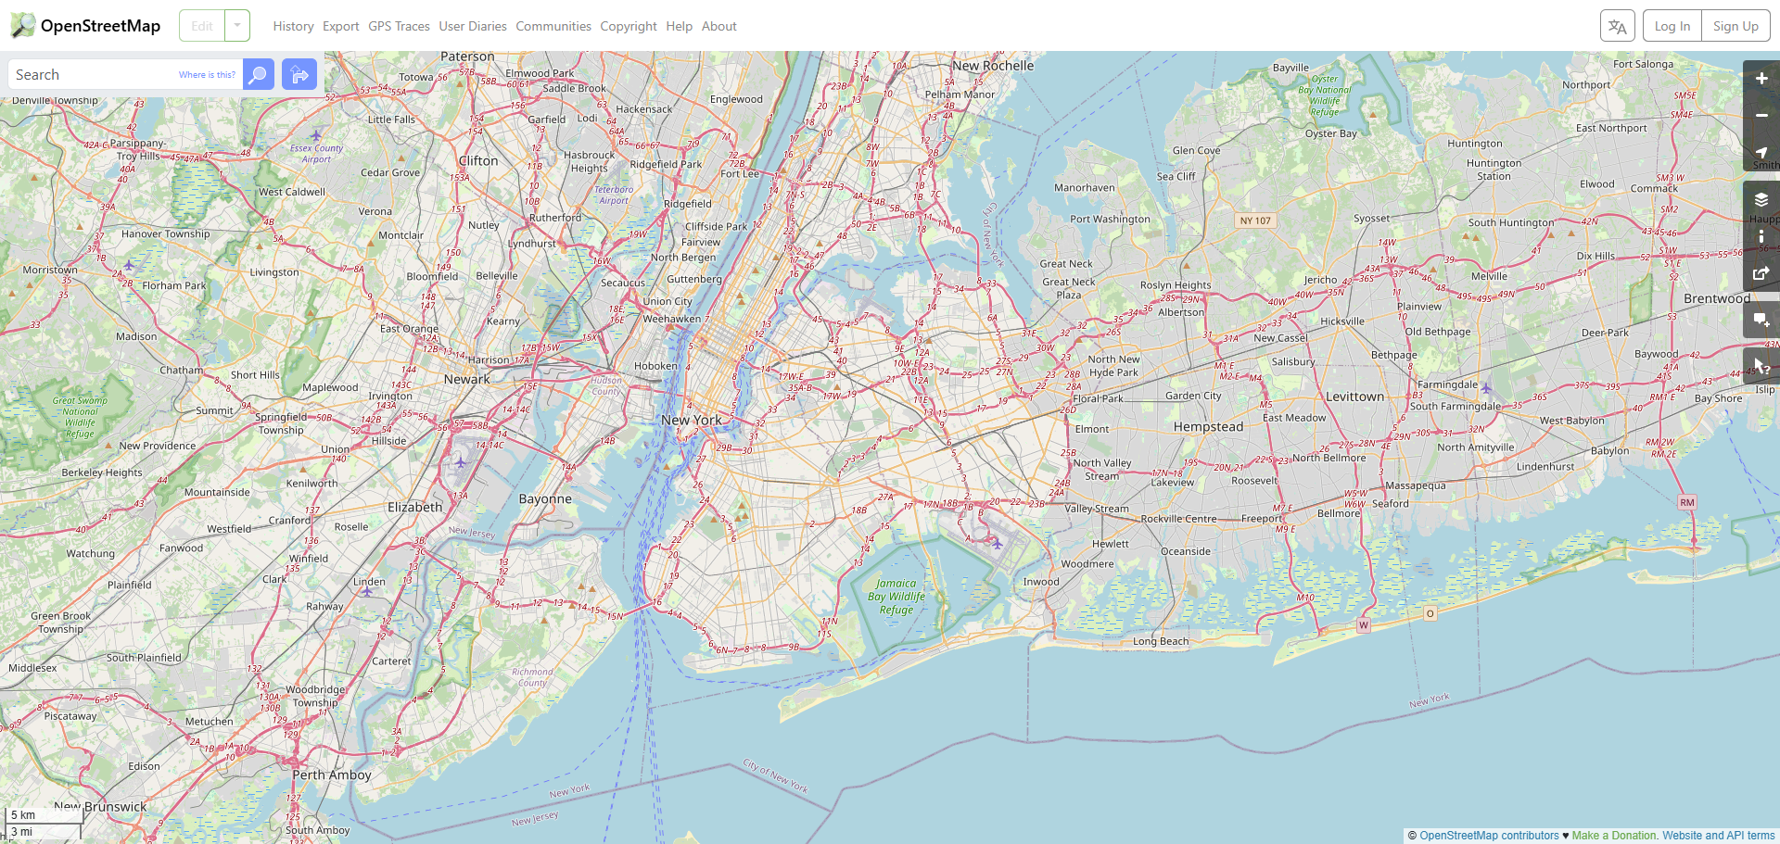Click the Sign Up button
1780x844 pixels.
[1735, 26]
